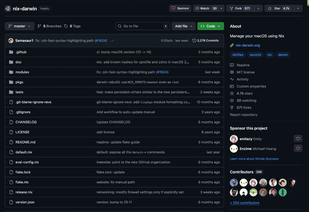Viewport: 309px width, 212px height.
Task: Click the CHANGELOG file icon
Action: coord(11,122)
